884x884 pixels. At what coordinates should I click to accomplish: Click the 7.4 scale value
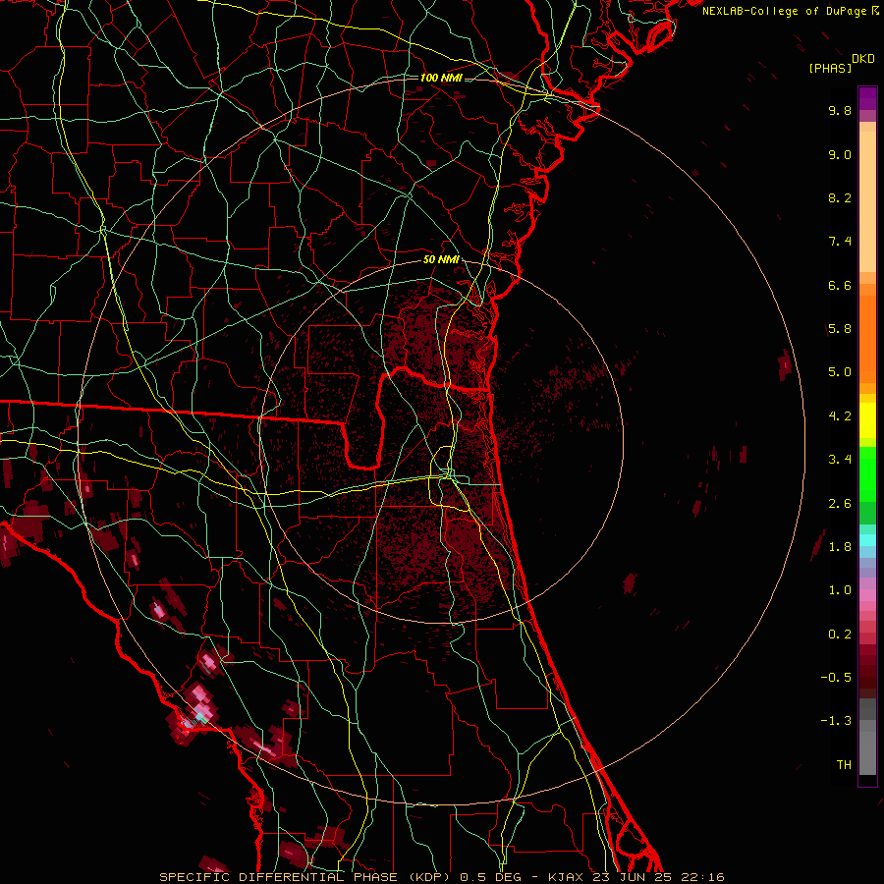point(840,242)
